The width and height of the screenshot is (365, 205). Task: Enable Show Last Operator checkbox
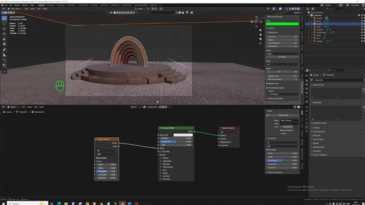coord(267,99)
